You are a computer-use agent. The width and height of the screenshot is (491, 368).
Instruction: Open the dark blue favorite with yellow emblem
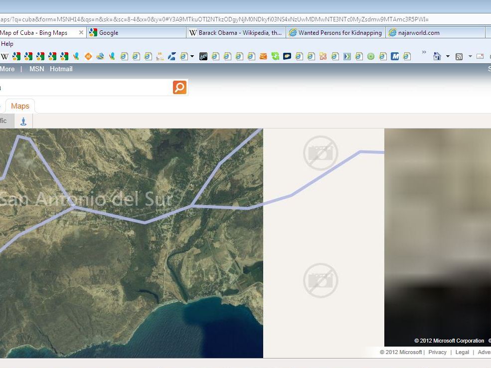(287, 56)
